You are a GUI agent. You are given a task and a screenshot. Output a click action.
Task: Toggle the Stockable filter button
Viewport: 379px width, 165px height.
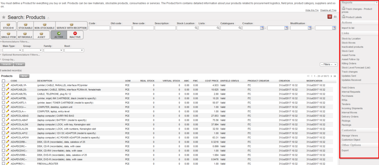(25, 25)
